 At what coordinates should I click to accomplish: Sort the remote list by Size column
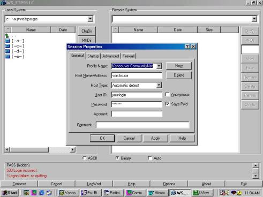coord(209,30)
